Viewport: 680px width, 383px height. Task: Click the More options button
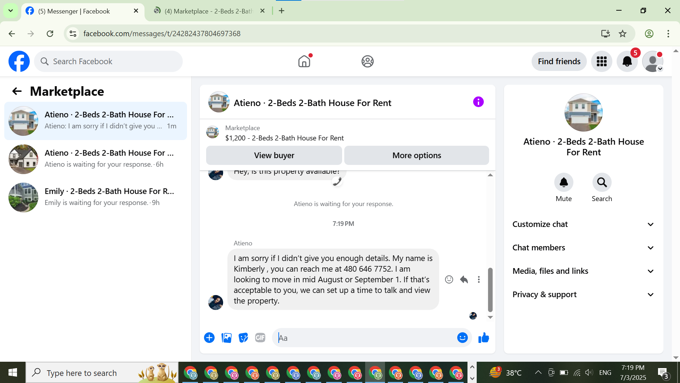(416, 155)
